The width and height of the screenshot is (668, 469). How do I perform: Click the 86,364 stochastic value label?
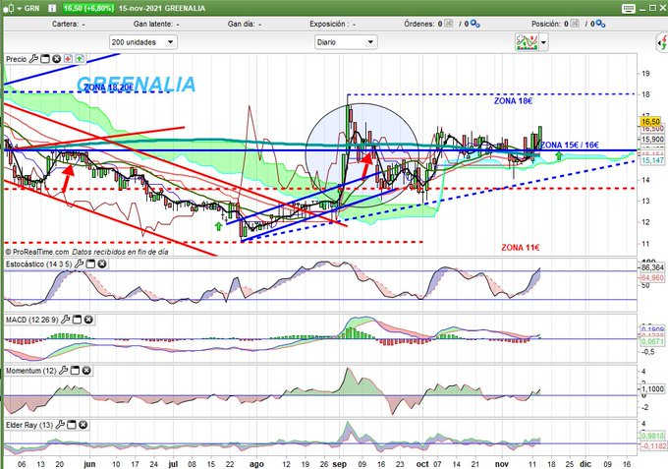(x=652, y=267)
